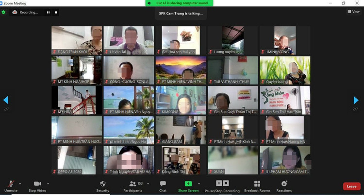
Task: Click the Unmute microphone icon
Action: coord(11,184)
